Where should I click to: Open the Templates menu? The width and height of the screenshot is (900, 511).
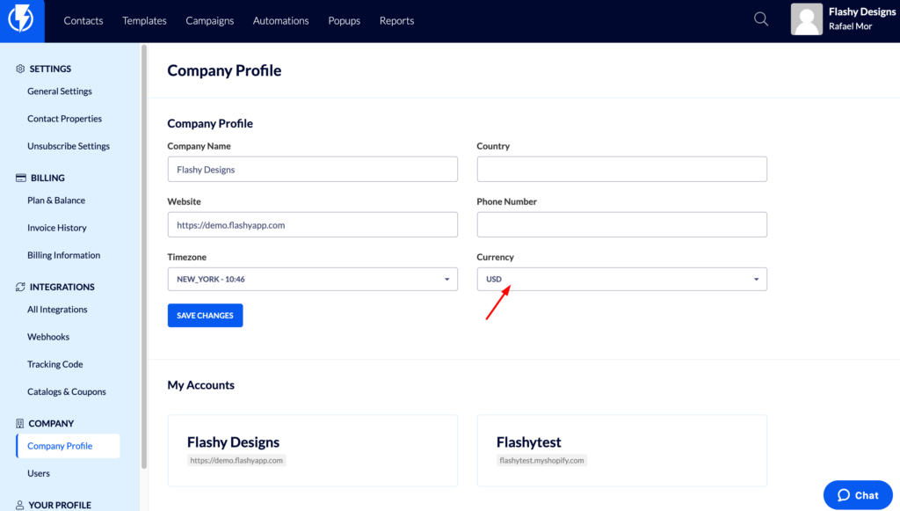[x=144, y=21]
